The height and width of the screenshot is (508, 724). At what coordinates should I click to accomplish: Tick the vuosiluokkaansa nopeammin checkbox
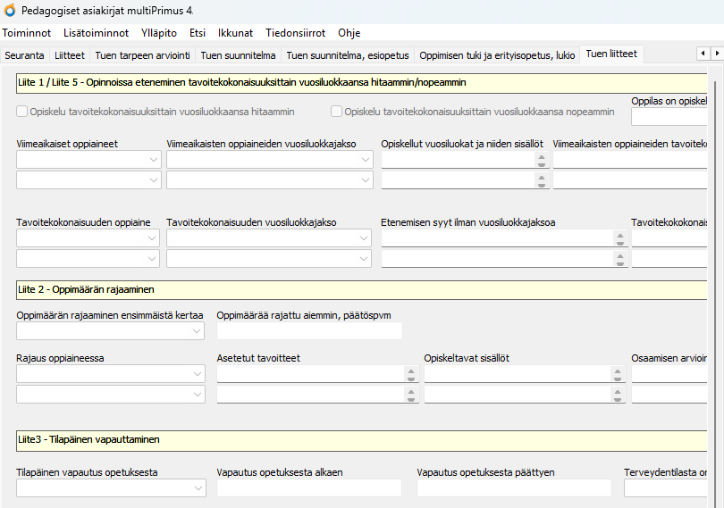(337, 112)
